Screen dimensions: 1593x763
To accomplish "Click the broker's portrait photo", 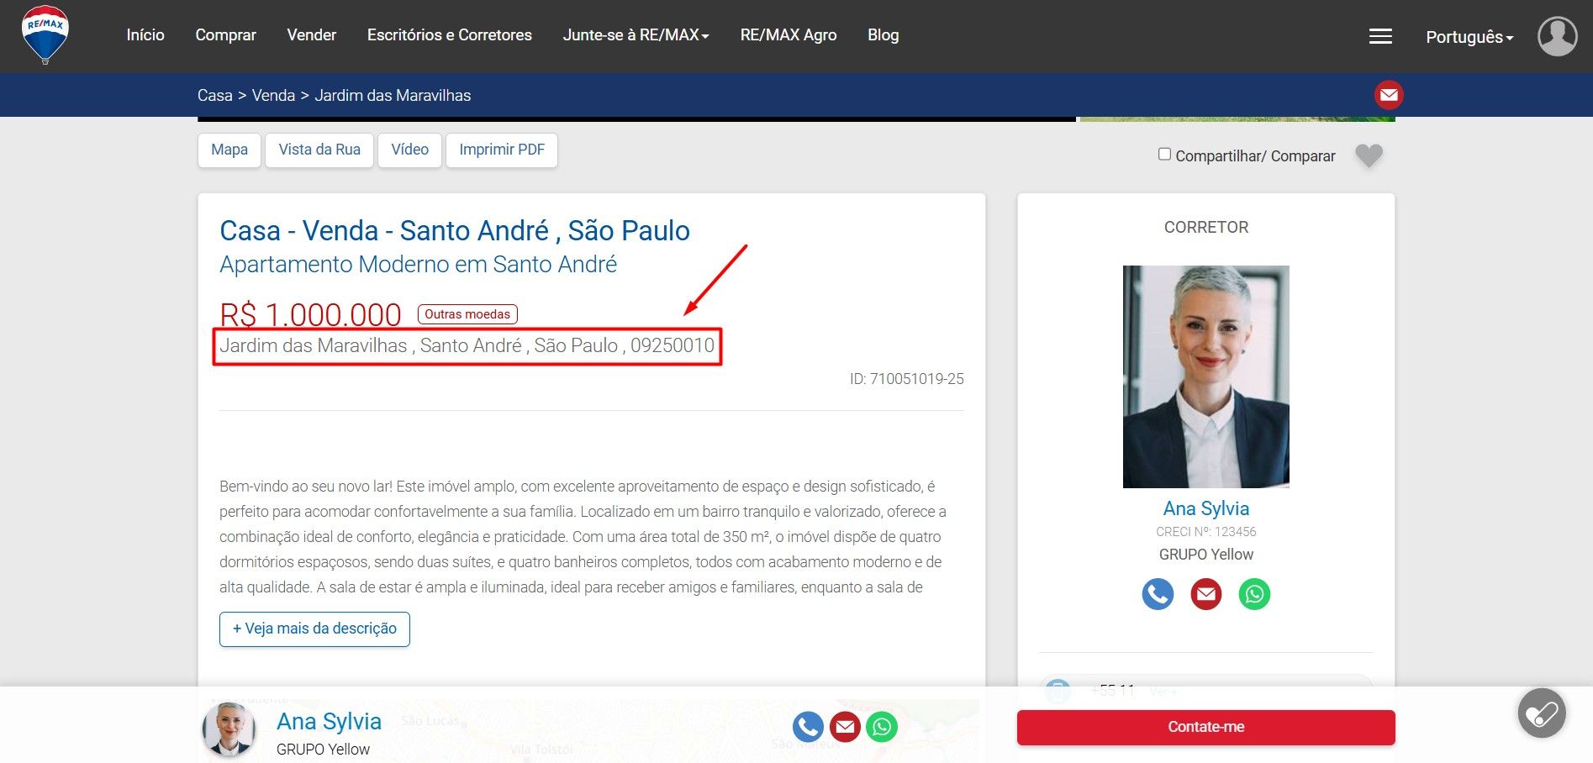I will (1206, 376).
